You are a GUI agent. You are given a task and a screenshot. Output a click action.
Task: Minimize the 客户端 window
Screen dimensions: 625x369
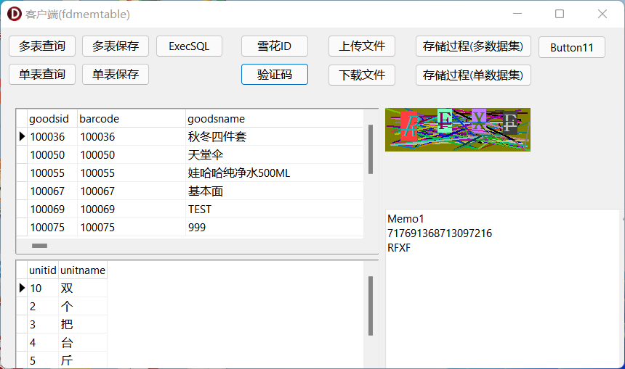(517, 14)
